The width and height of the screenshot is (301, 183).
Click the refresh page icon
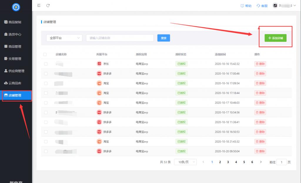tap(48, 6)
